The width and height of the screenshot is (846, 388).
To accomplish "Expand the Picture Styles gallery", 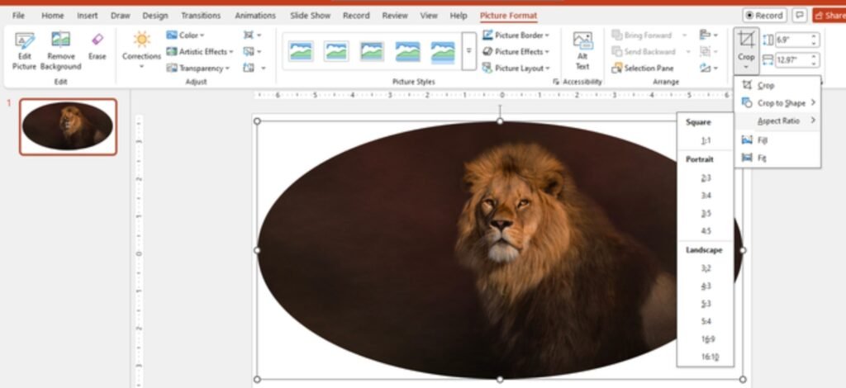I will coord(469,51).
